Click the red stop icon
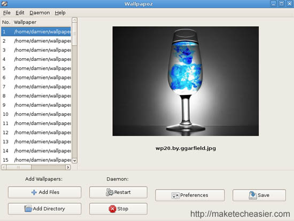 [x=112, y=209]
